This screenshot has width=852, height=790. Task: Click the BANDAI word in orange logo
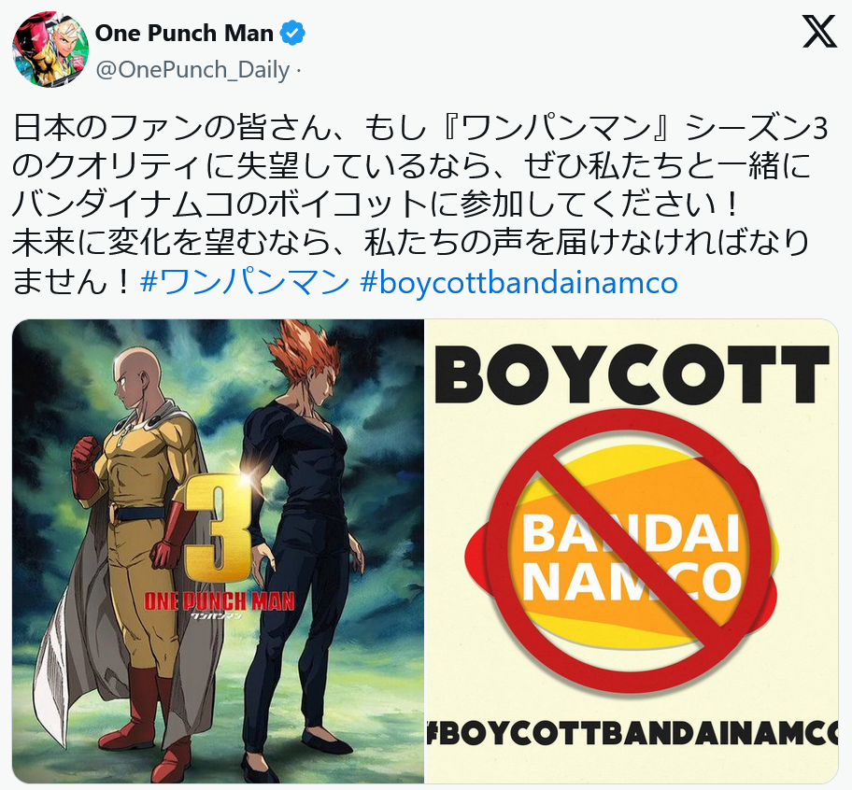pos(631,532)
